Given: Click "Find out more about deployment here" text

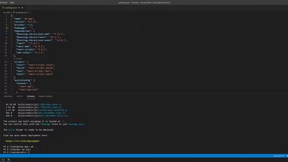Looking at the screenshot, I should tap(26, 135).
